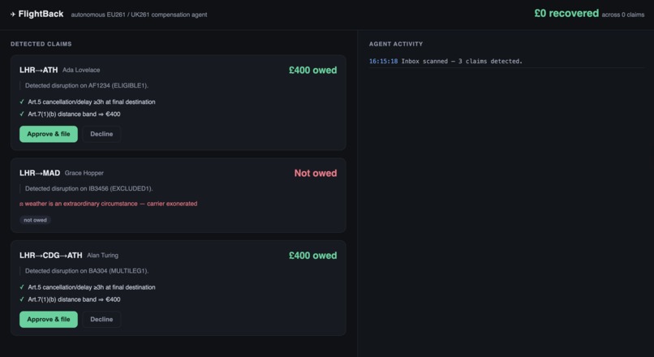
Task: Approve & file the Alan Turing claim
Action: point(49,319)
